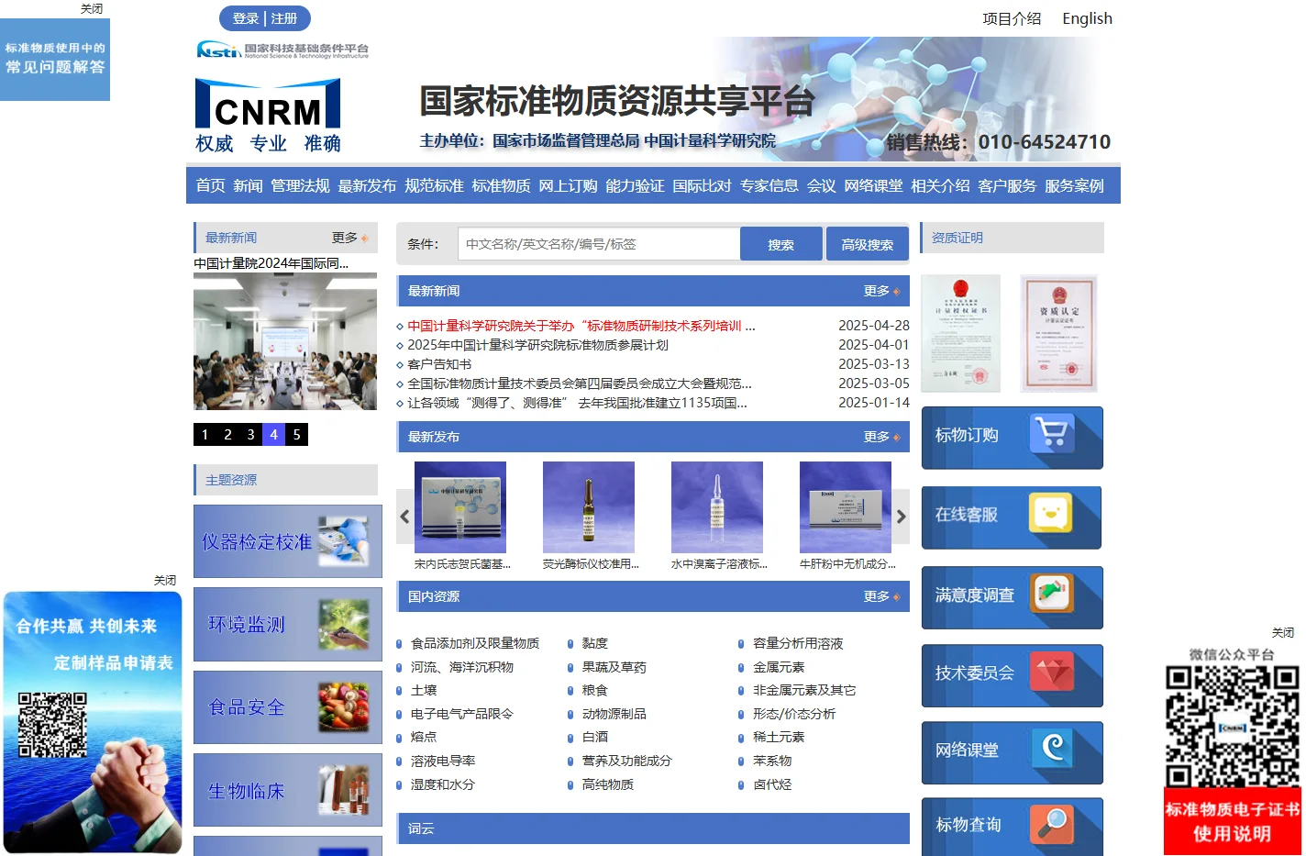Image resolution: width=1306 pixels, height=856 pixels.
Task: Click the NSTI 国家科技基础条件平台 logo
Action: 282,50
